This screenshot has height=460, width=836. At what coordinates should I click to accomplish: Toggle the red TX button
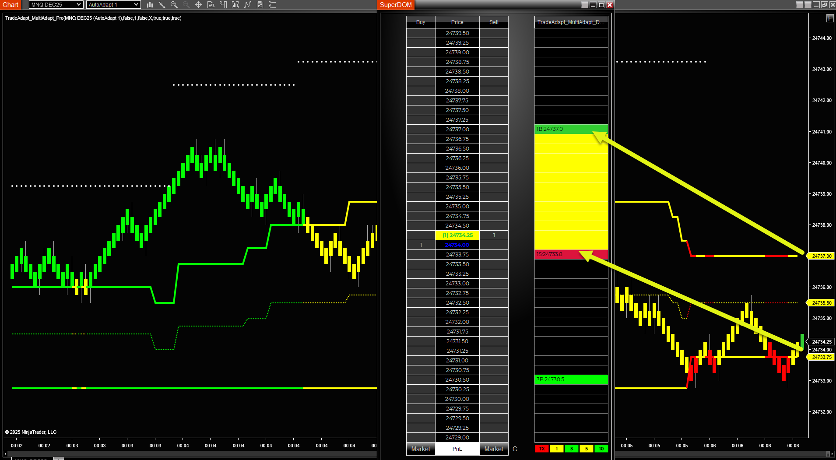pos(541,449)
